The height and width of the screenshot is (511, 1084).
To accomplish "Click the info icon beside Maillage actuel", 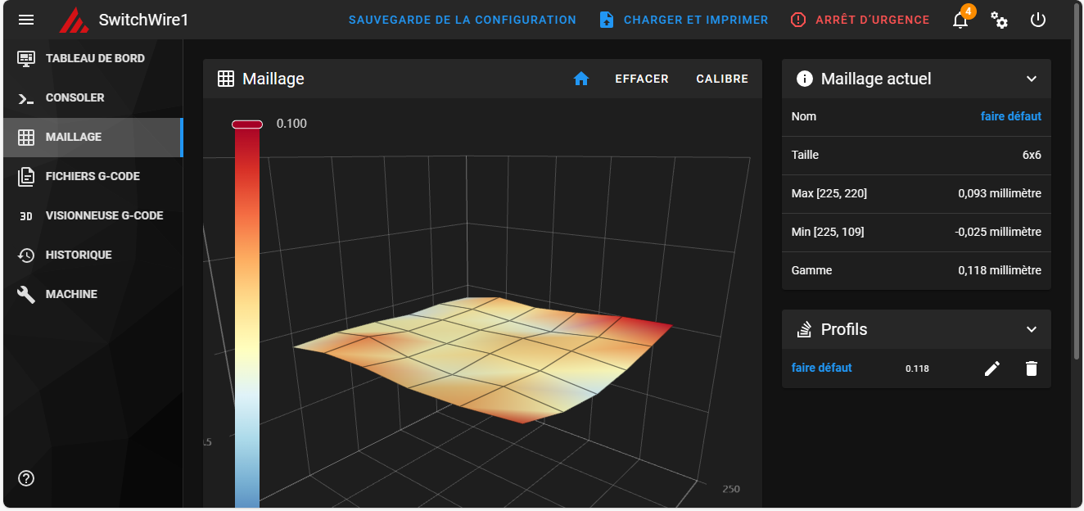I will (805, 79).
